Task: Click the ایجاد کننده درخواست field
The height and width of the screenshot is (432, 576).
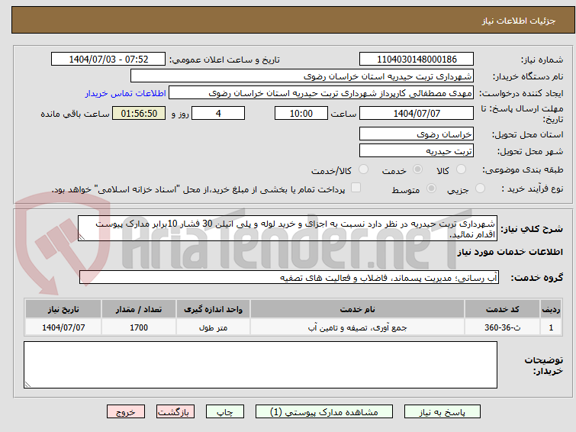Action: point(321,93)
